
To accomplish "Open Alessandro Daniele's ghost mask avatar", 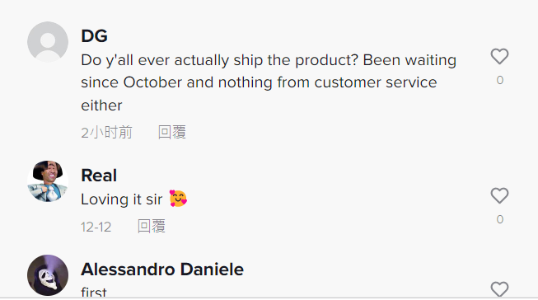I will [48, 275].
